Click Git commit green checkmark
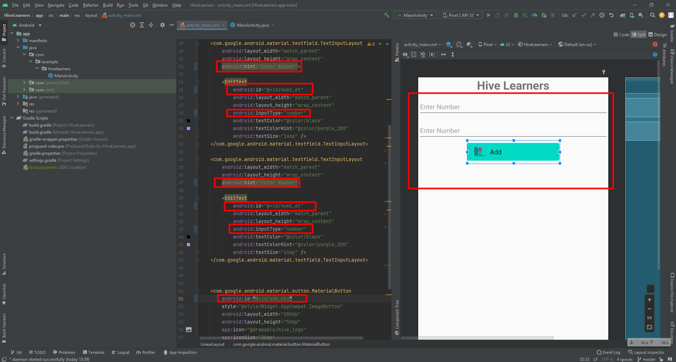This screenshot has width=676, height=362. pos(584,15)
